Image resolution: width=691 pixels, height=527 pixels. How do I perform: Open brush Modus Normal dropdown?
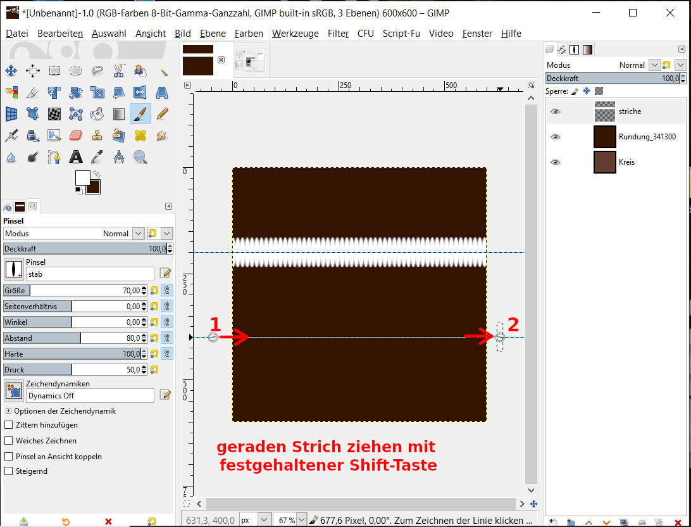click(x=139, y=233)
